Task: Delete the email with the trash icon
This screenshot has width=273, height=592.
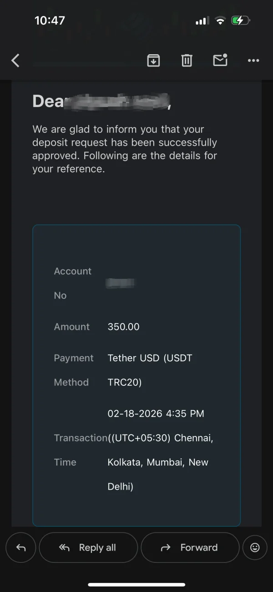Action: coord(187,60)
